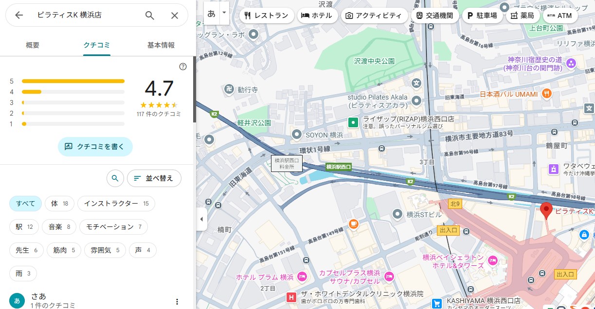This screenshot has height=309, width=595.
Task: Open the 並べ替え sort dropdown
Action: [x=154, y=178]
